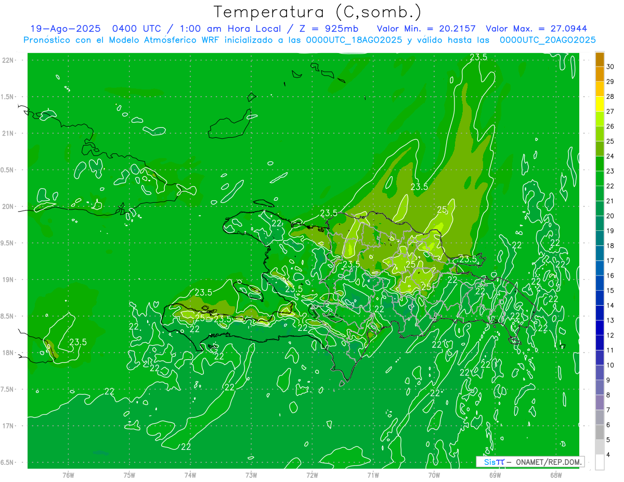Click the 18 label on the color scale

610,245
